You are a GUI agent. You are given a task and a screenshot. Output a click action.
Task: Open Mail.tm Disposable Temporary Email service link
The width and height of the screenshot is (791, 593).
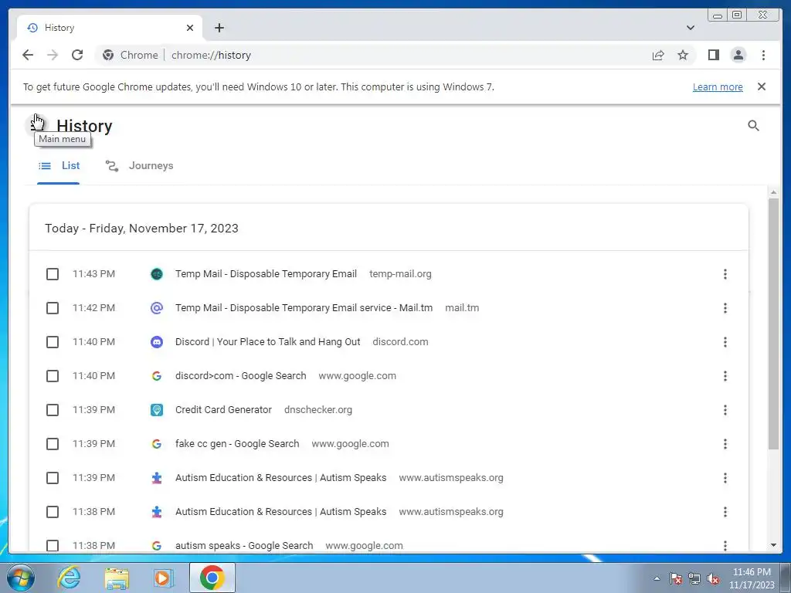coord(304,308)
